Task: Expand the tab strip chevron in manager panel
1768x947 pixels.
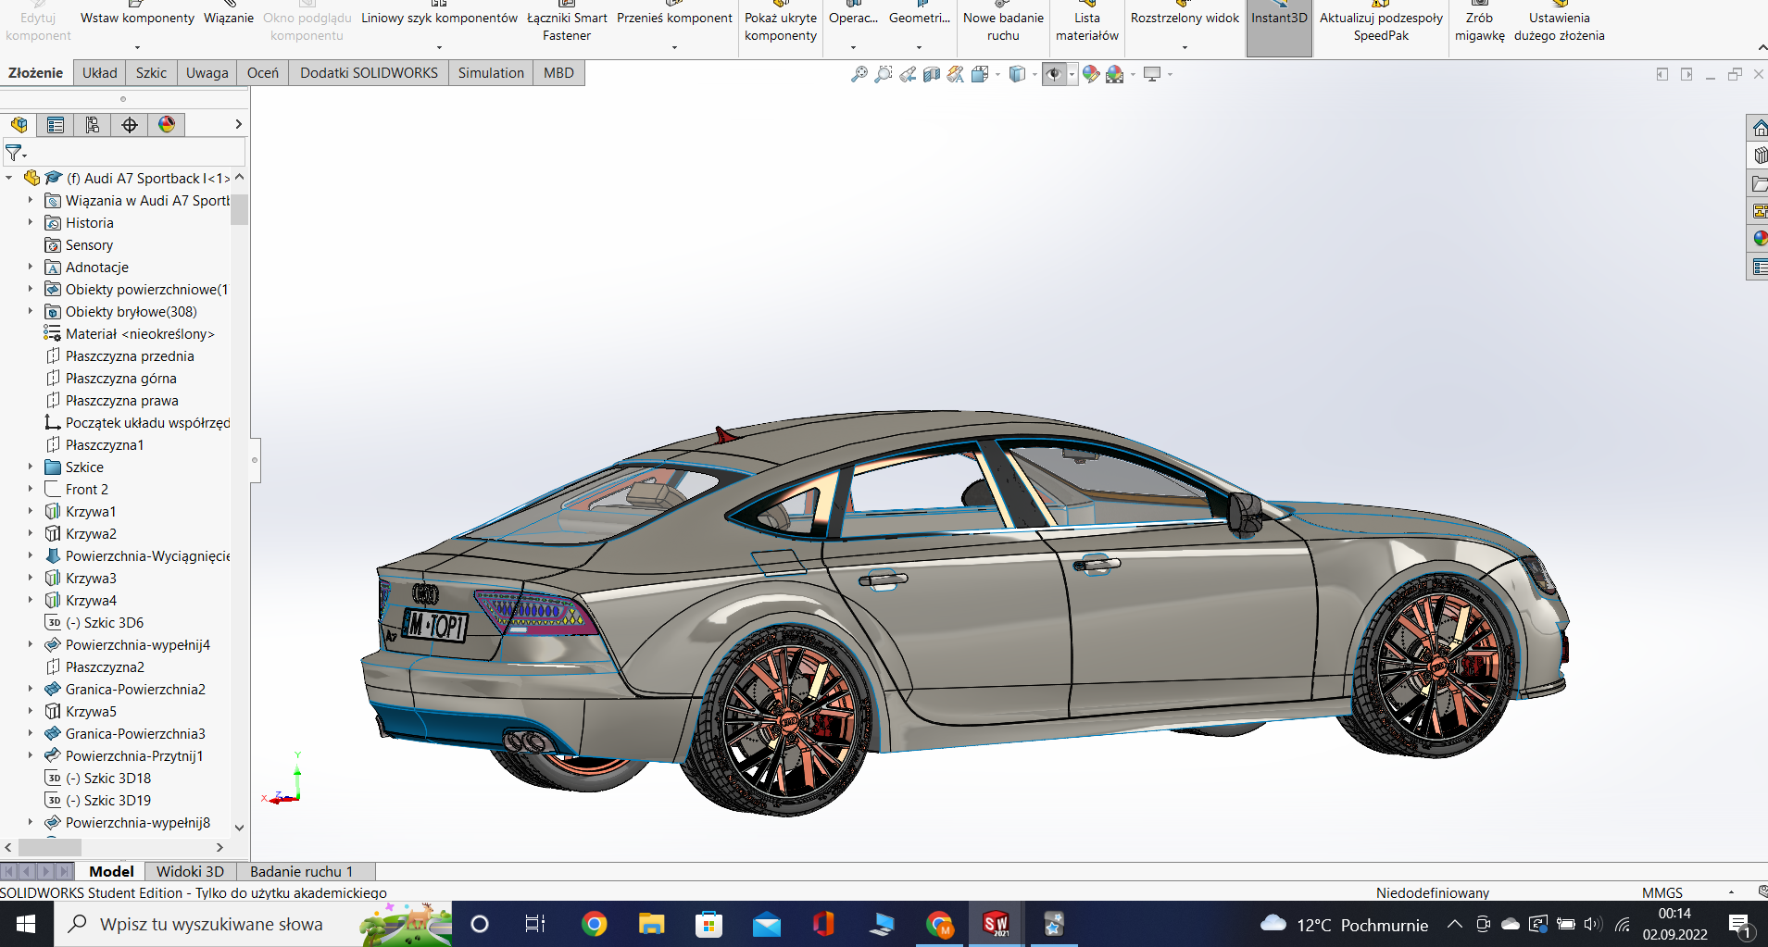Action: tap(238, 124)
